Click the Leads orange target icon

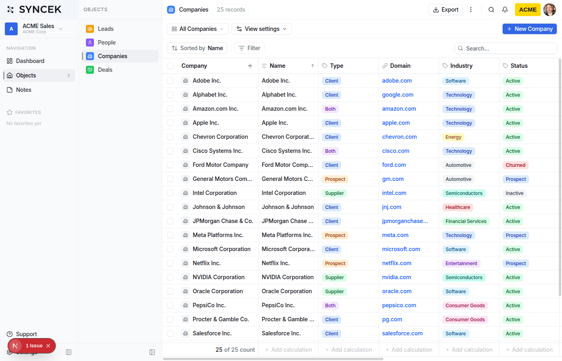[90, 29]
